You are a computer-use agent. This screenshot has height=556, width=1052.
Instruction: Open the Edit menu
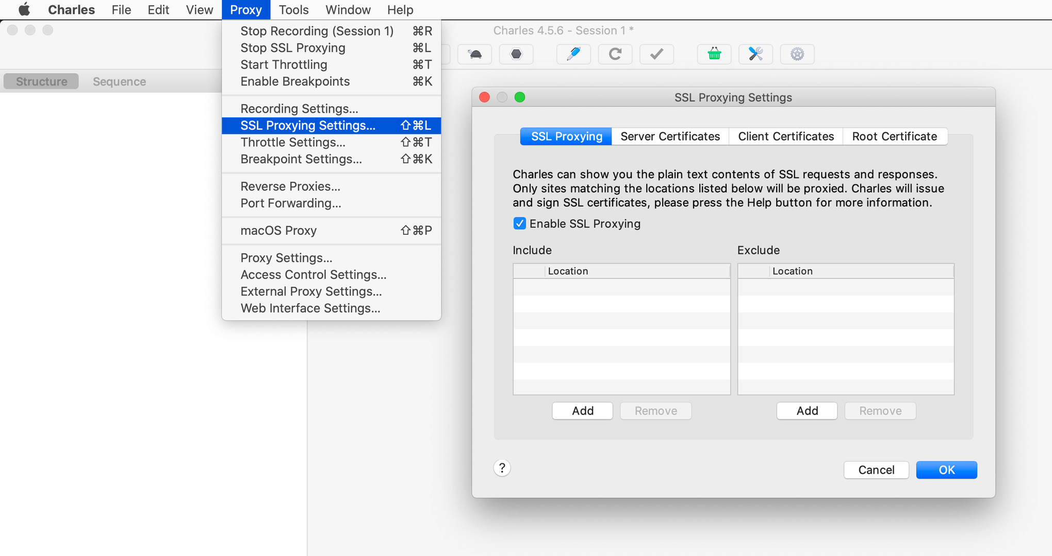[x=158, y=10]
